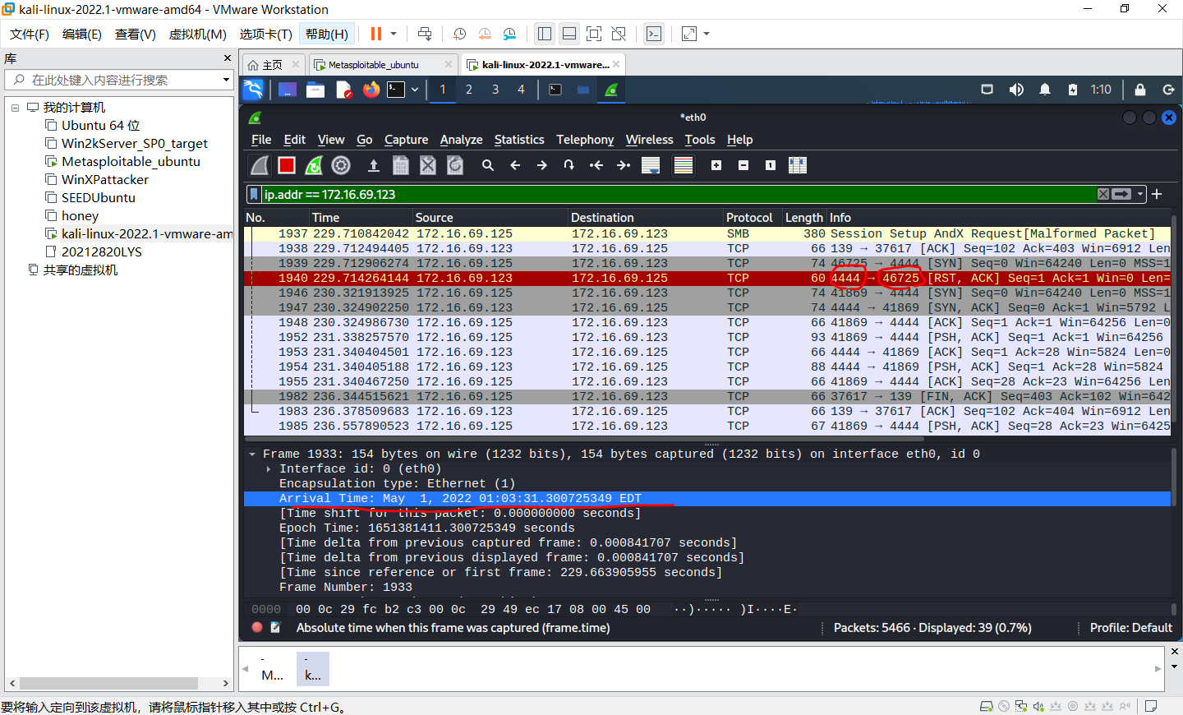Start capture with the shark fin icon
Screen dimensions: 1183x715
(x=260, y=165)
